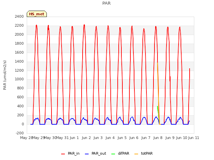Click the Jun 1 x-axis label
Screen dimensions: 214x160
pyautogui.click(x=74, y=138)
